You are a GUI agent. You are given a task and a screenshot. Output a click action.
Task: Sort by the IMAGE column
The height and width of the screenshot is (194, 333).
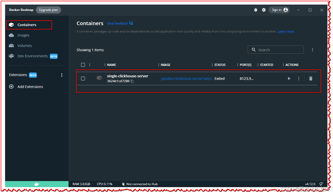coord(165,65)
